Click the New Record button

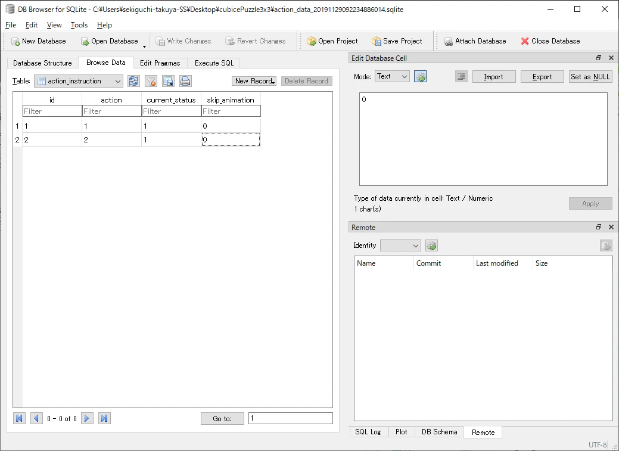[254, 81]
